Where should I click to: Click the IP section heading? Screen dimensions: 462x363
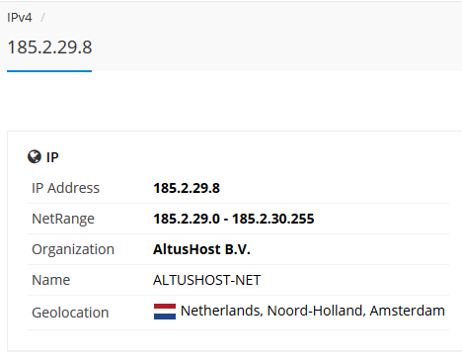[52, 157]
